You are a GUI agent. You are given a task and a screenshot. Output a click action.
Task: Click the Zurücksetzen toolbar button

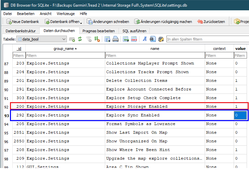211,22
